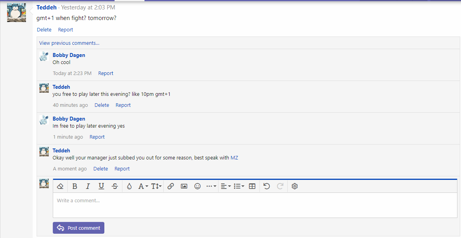This screenshot has width=461, height=238.
Task: Toggle italic formatting in comment editor
Action: [x=88, y=186]
